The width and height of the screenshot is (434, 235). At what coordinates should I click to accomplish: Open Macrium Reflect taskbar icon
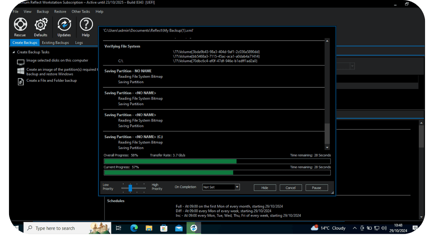(193, 228)
